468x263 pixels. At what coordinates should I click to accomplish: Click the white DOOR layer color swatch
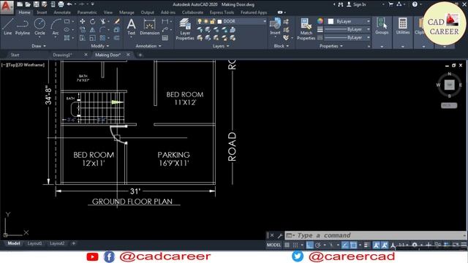(x=219, y=21)
